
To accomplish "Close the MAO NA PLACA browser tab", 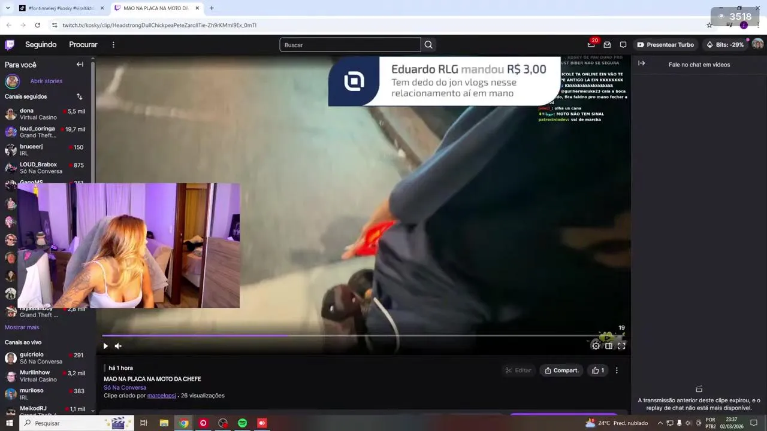I will coord(197,8).
